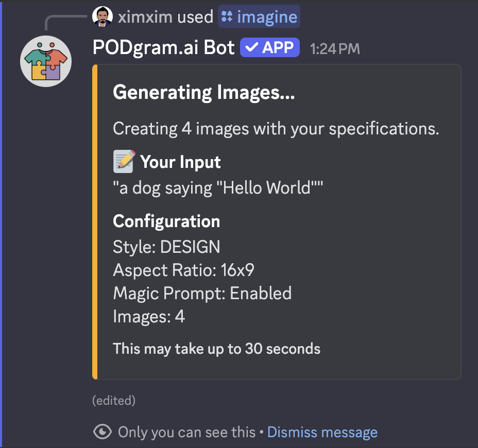Click the verified checkmark in APP badge
478x448 pixels.
point(252,48)
